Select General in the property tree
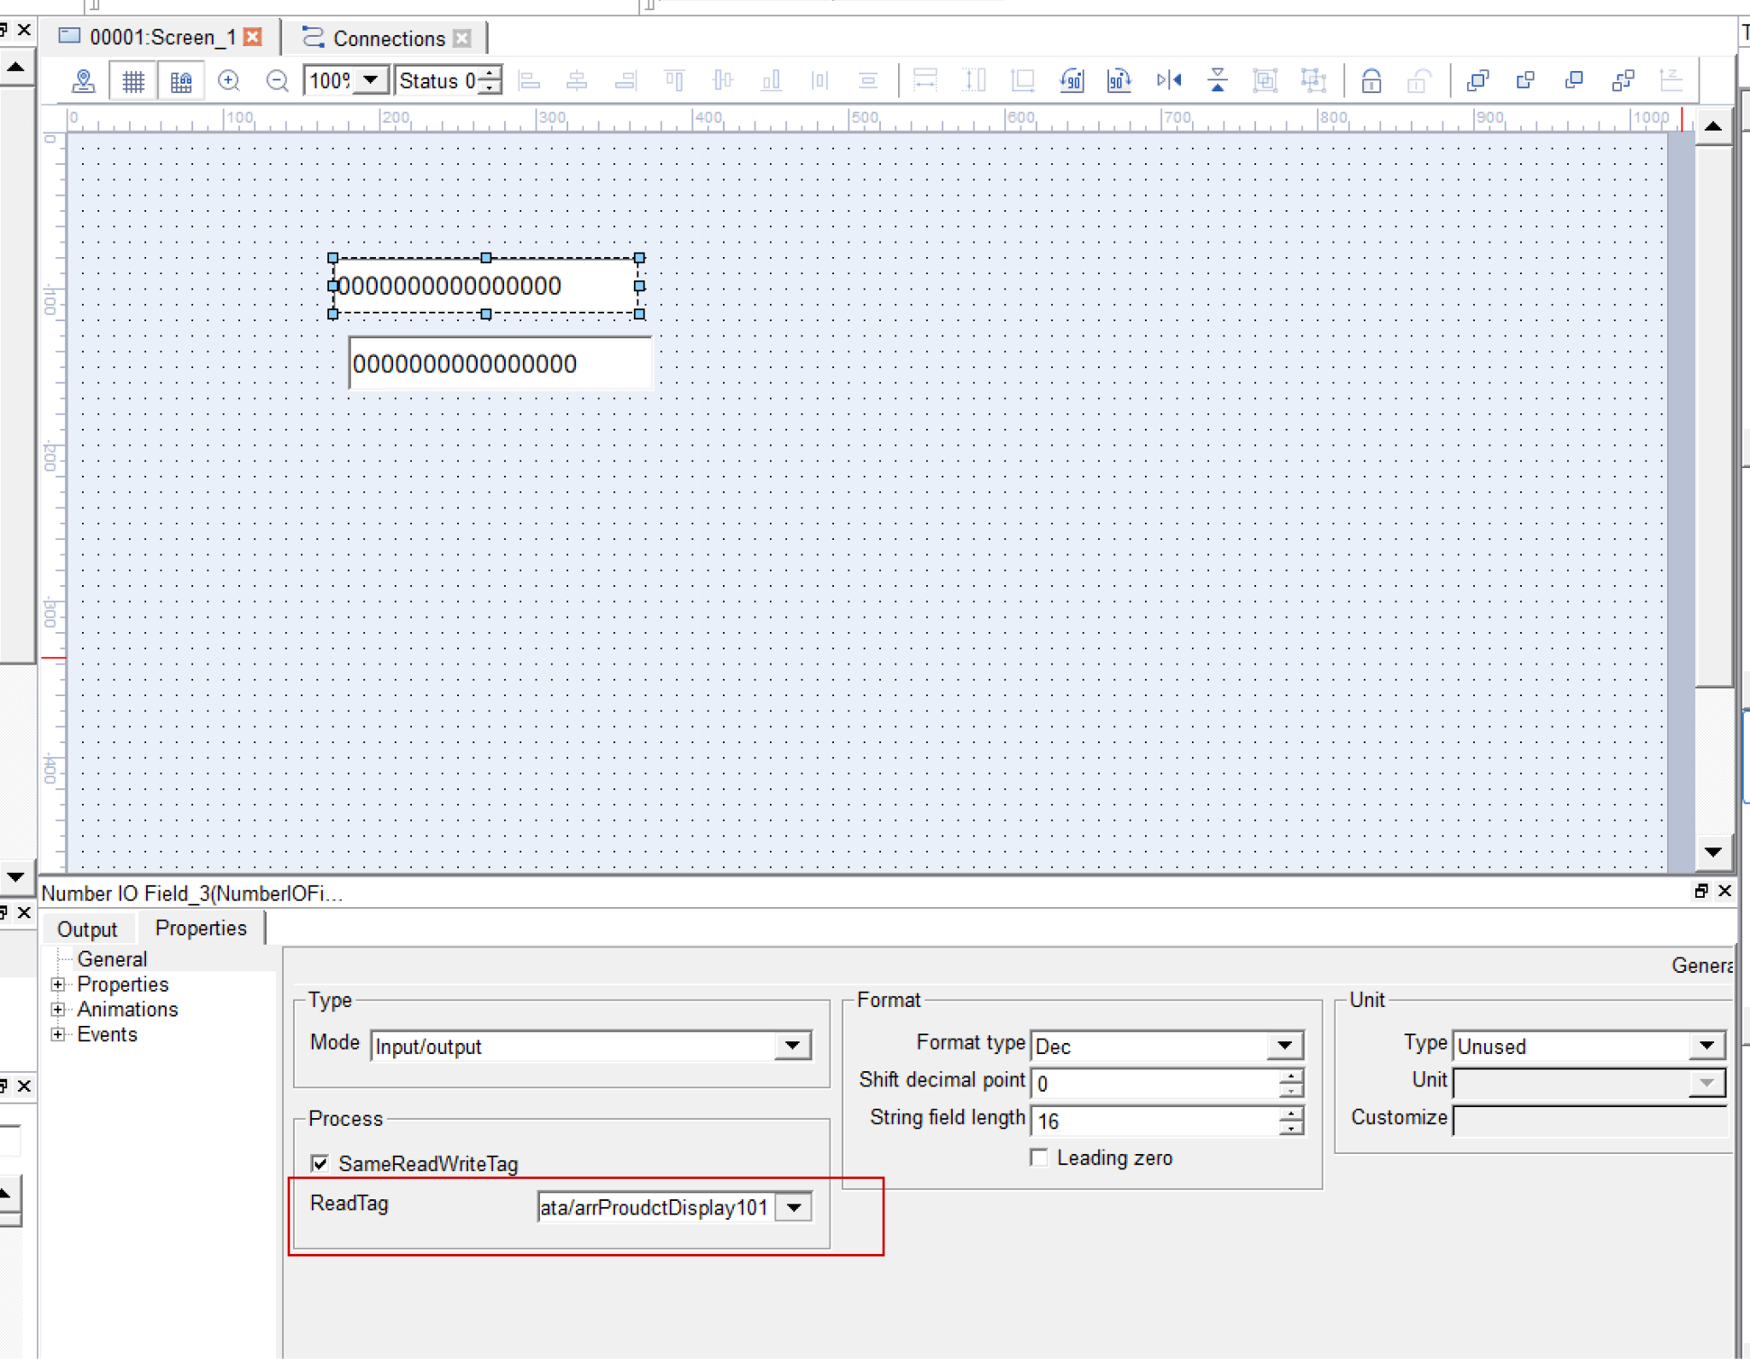Viewport: 1750px width, 1359px height. point(112,959)
